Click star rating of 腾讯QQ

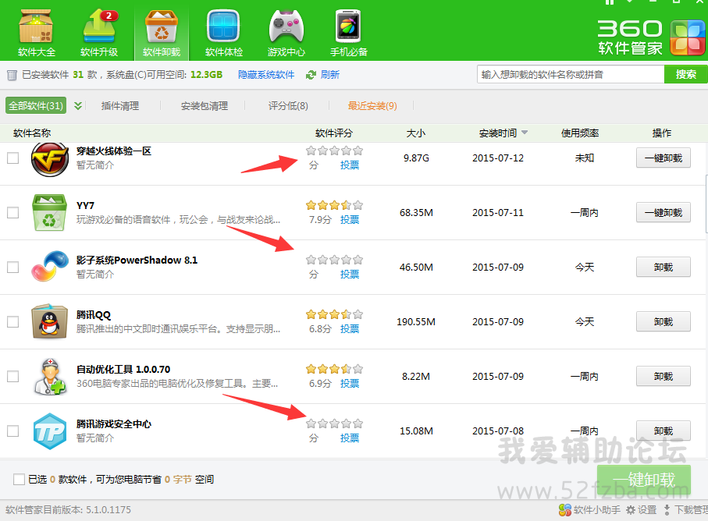click(x=334, y=314)
